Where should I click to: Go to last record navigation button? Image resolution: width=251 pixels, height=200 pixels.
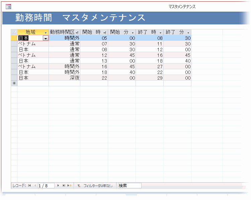(x=64, y=186)
